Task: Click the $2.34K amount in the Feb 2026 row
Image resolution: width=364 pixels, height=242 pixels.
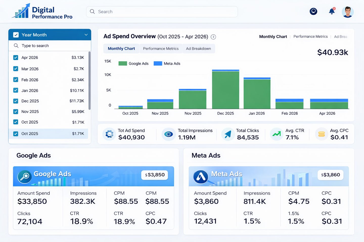Action: (x=78, y=80)
